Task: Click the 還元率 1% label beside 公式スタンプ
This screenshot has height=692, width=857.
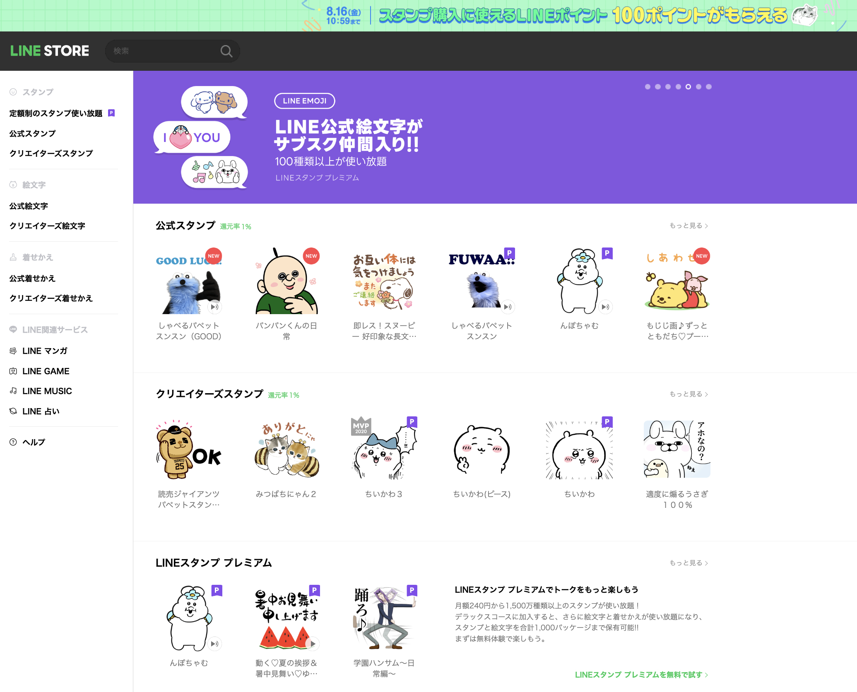Action: (x=236, y=226)
